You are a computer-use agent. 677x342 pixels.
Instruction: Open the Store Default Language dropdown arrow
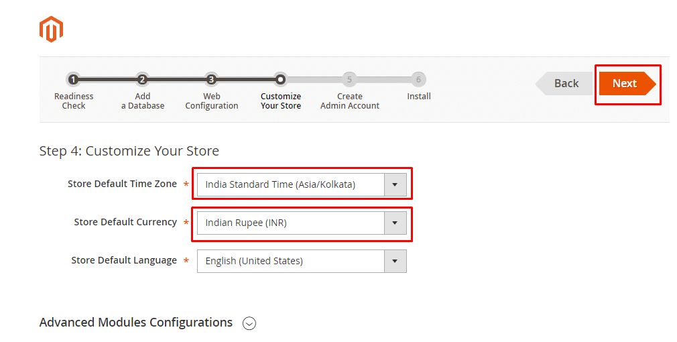click(395, 262)
